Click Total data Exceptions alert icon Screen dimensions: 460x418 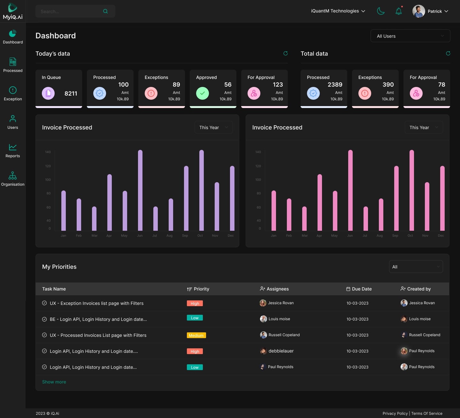pyautogui.click(x=365, y=93)
